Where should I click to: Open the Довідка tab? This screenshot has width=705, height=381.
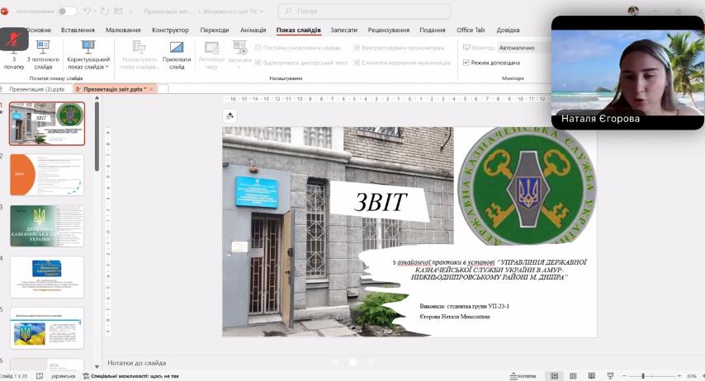(x=508, y=31)
